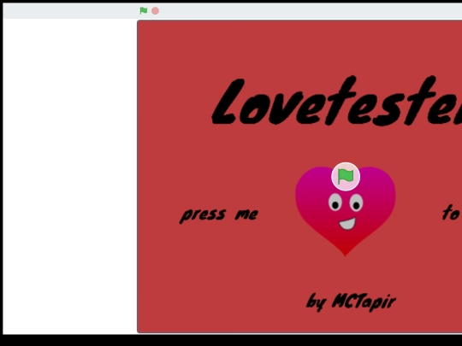Image resolution: width=462 pixels, height=346 pixels.
Task: Stop the project with the red stop button
Action: (155, 11)
